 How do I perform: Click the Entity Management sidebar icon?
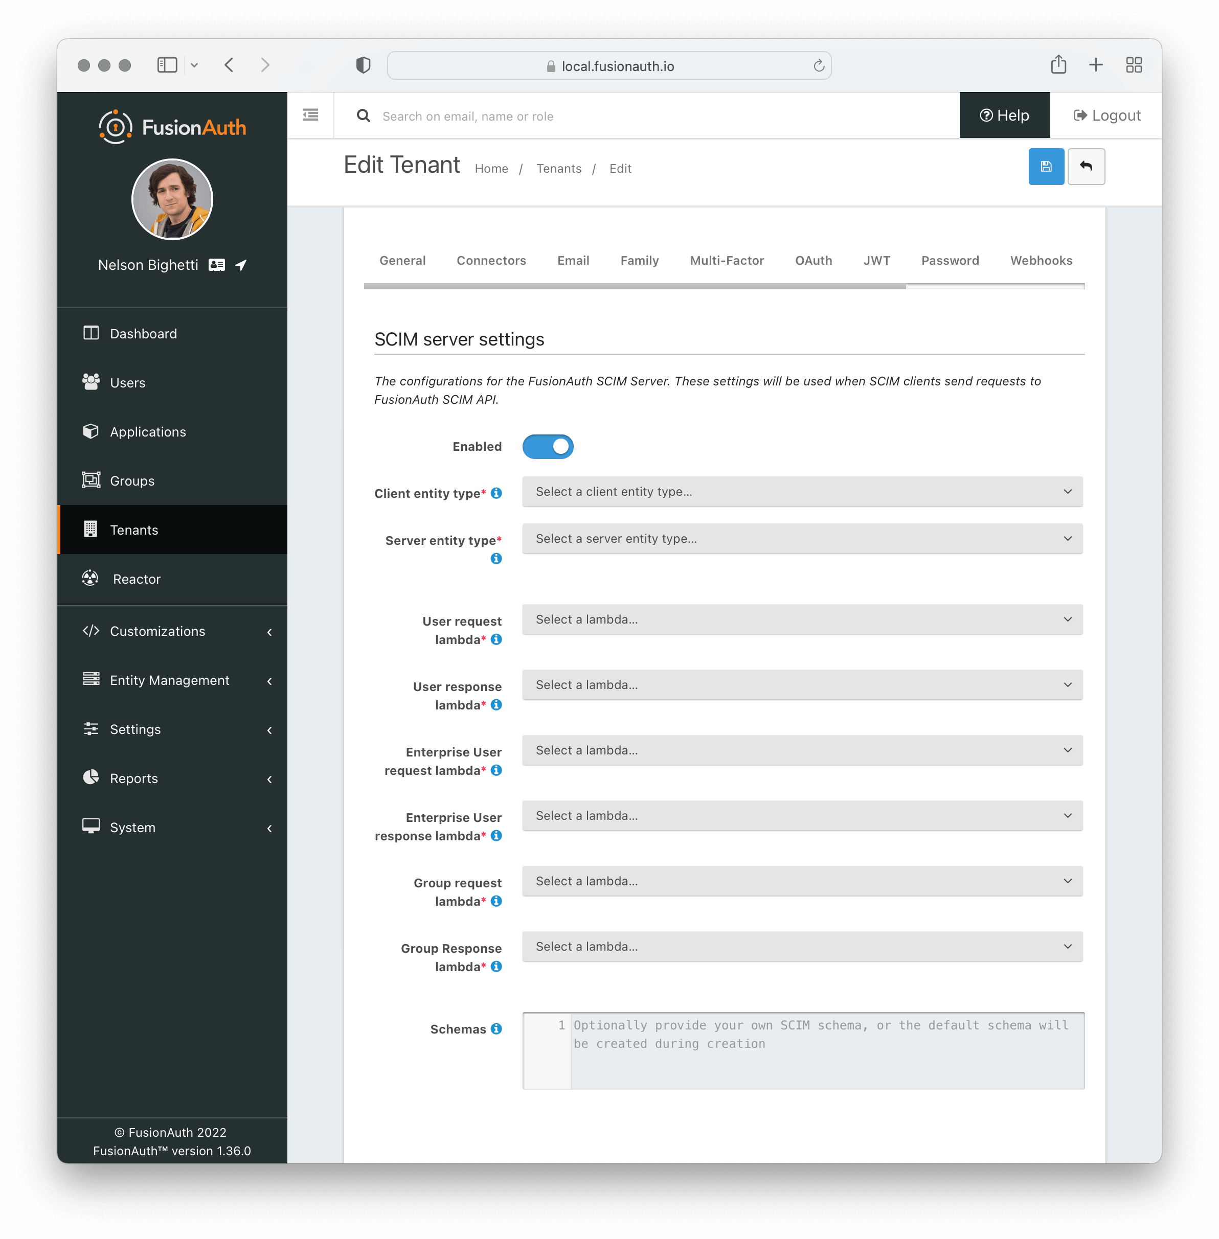89,680
